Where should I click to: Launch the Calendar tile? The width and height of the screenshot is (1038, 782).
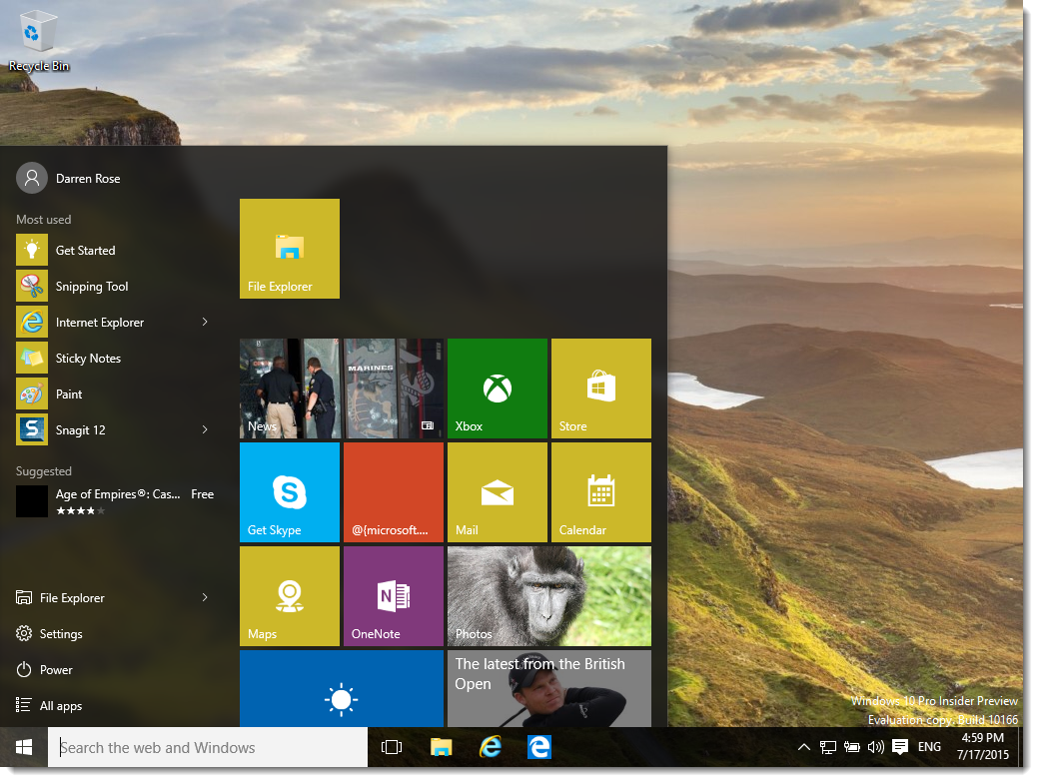point(600,491)
